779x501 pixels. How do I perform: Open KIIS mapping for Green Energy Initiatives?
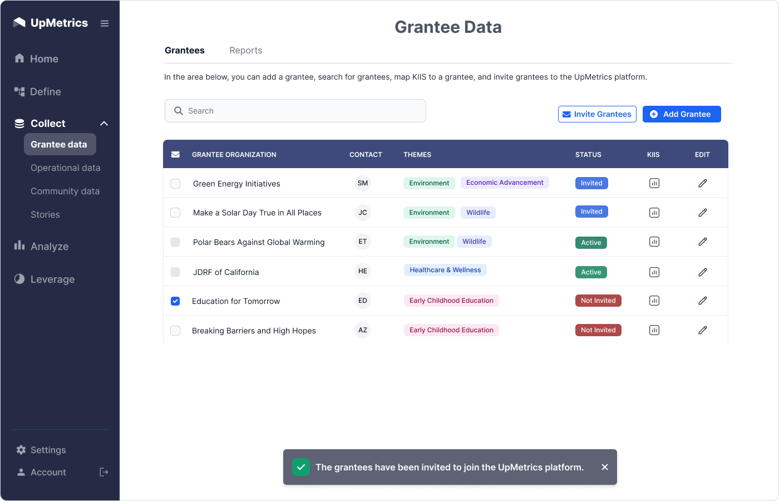[654, 183]
